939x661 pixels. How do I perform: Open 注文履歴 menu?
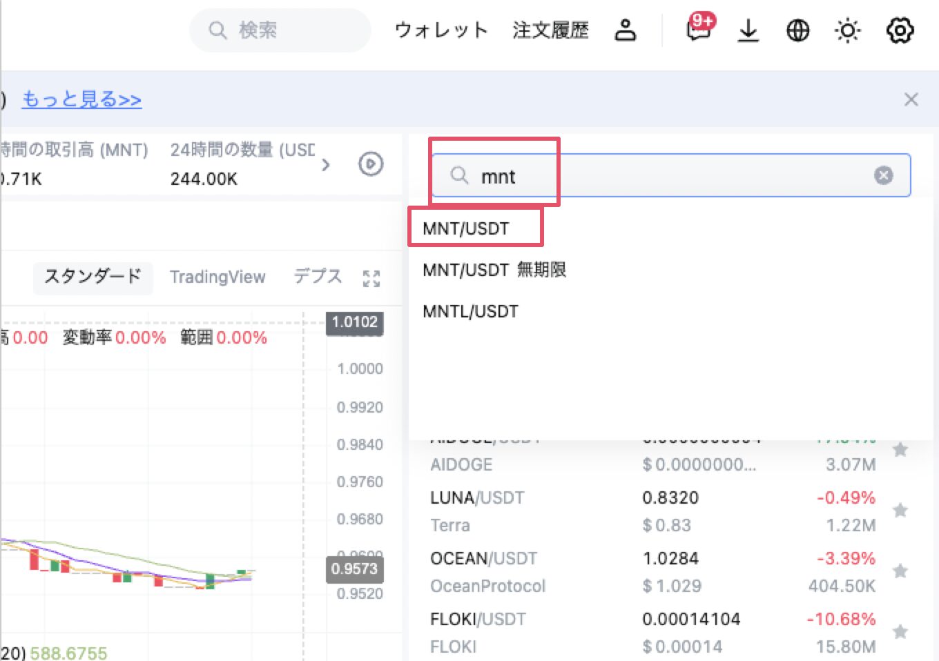coord(550,30)
